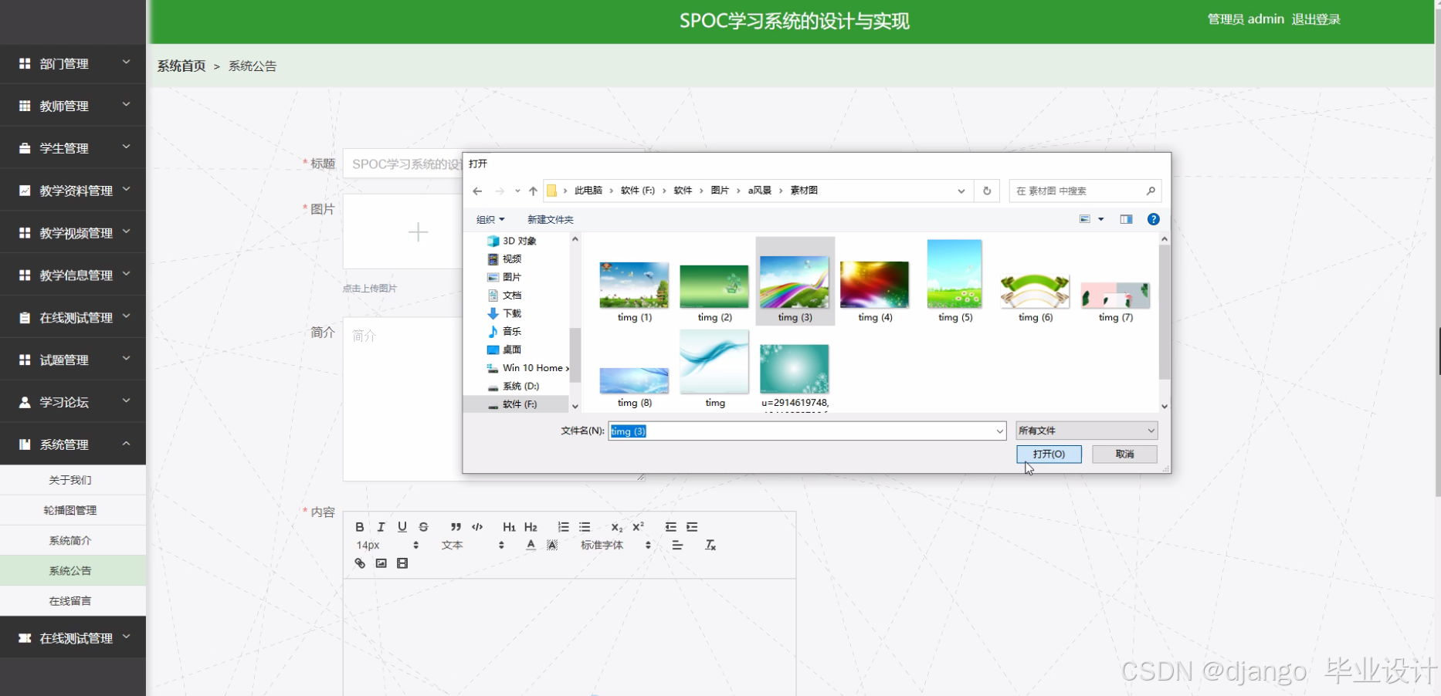This screenshot has width=1441, height=696.
Task: Toggle underline formatting on
Action: (x=402, y=526)
